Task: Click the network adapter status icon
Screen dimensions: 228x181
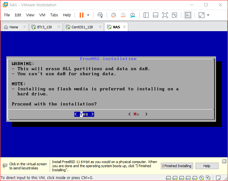Action: 208,178
